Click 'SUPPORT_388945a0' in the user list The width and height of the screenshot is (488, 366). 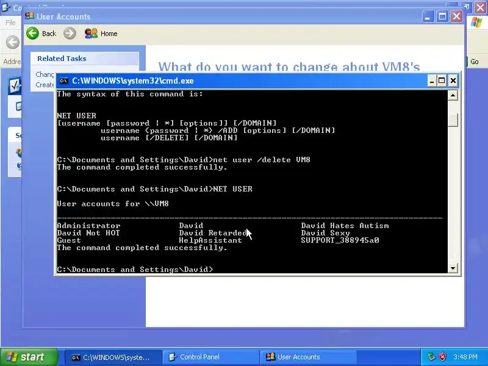click(x=340, y=240)
